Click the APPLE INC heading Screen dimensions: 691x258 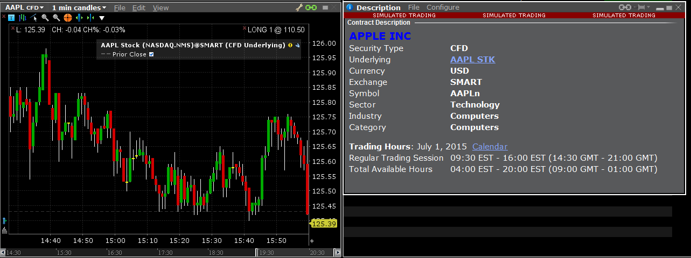click(x=380, y=36)
